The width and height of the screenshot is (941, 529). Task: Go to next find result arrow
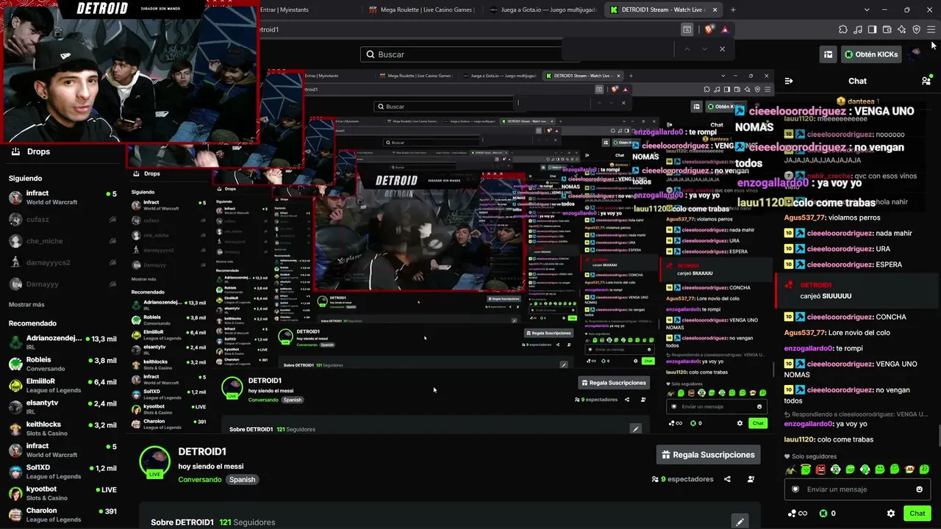point(704,48)
